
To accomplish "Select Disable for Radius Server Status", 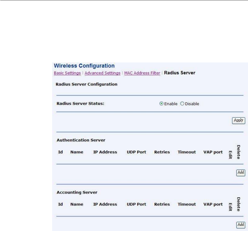I will tap(182, 104).
